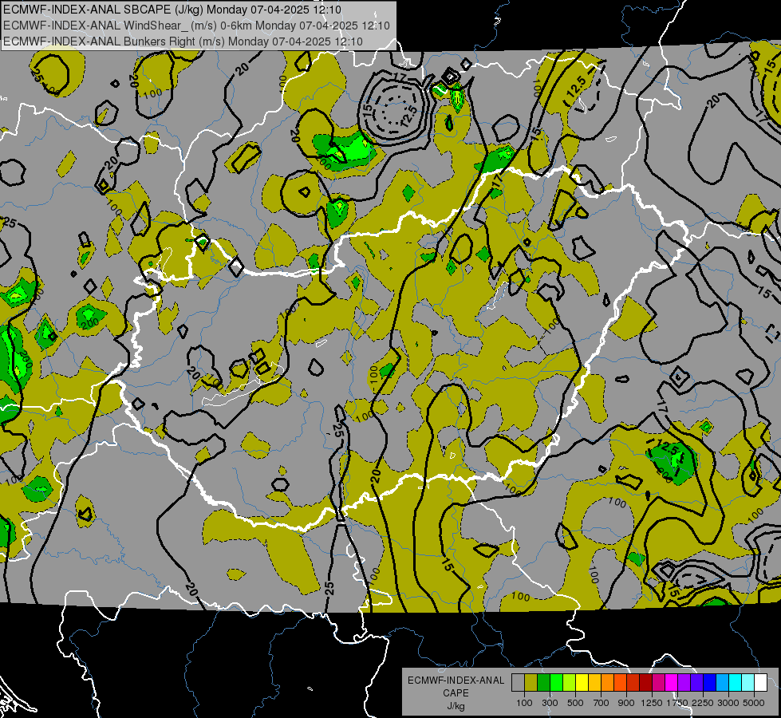Select the pure blue legend swatch
781x718 pixels.
[710, 683]
